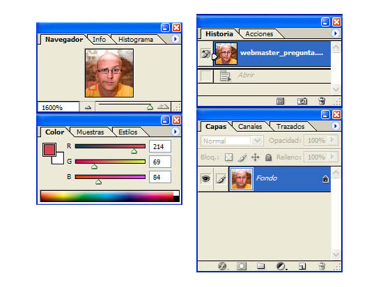Viewport: 383px width, 287px height.
Task: Click the foreground color swatch
Action: coord(49,150)
